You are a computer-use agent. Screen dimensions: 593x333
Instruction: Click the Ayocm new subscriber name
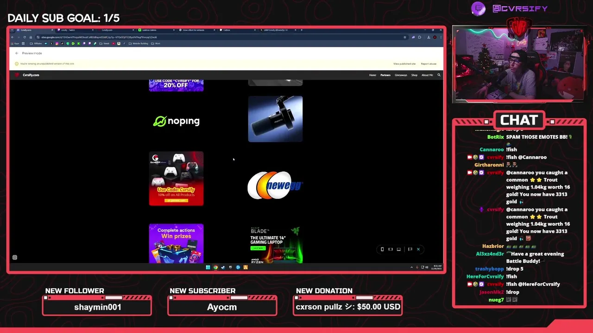[222, 307]
